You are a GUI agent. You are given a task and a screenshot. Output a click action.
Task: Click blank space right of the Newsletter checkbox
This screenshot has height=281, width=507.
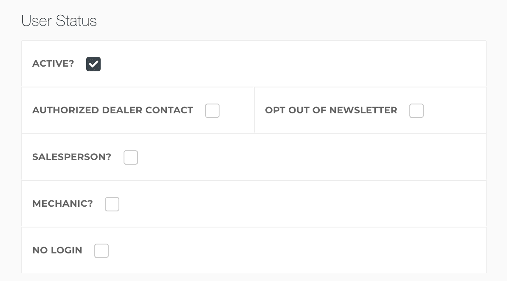click(x=454, y=111)
